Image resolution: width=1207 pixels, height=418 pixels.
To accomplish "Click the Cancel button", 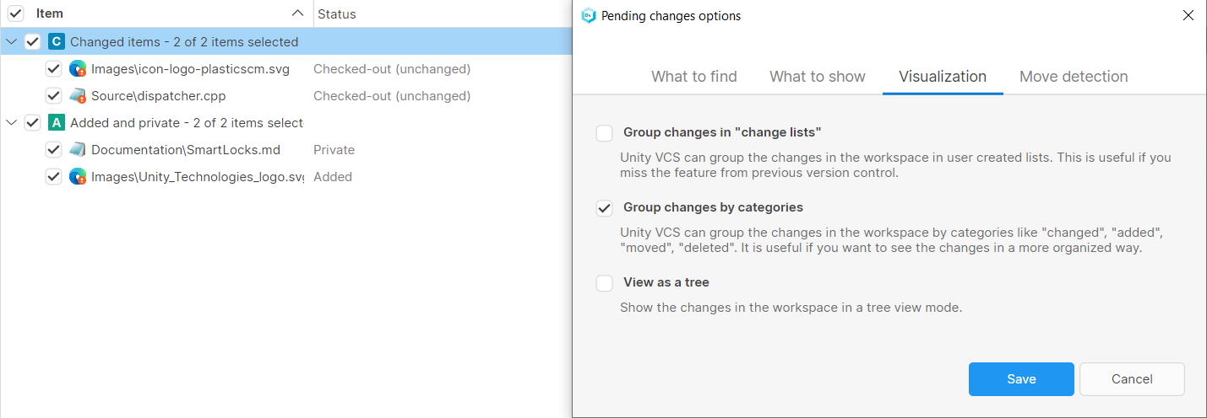I will point(1131,379).
